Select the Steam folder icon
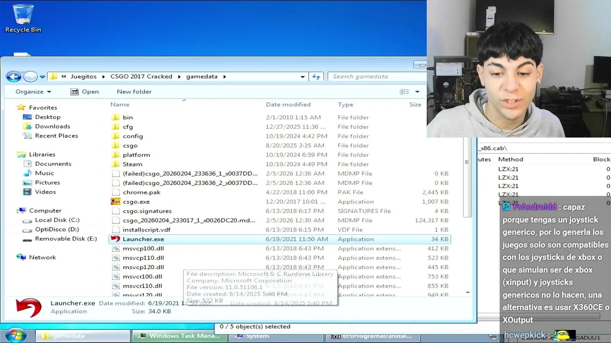The width and height of the screenshot is (611, 343). pyautogui.click(x=116, y=164)
